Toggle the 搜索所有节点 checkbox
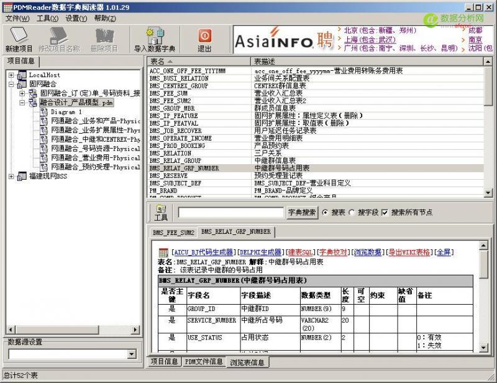Screen dimensions: 497x383 [x=385, y=212]
